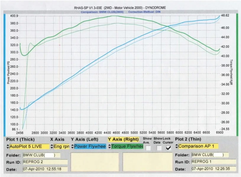Open the Eng rpm X axis selector

[61, 147]
